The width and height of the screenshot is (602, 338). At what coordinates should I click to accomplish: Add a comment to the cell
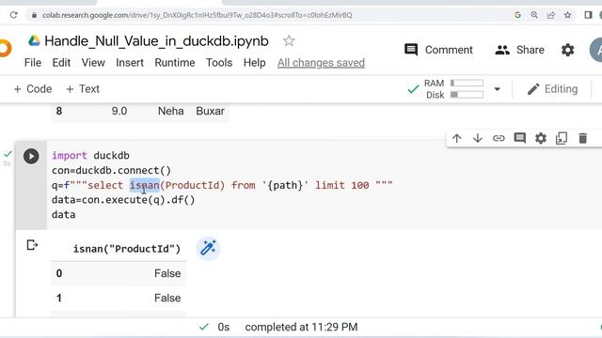click(519, 138)
